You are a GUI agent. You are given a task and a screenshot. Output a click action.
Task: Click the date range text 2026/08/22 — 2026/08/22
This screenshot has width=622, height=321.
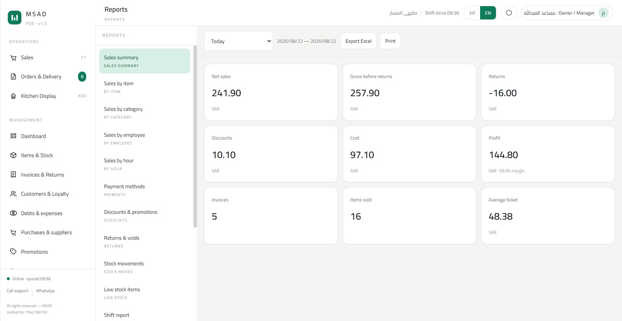click(306, 41)
